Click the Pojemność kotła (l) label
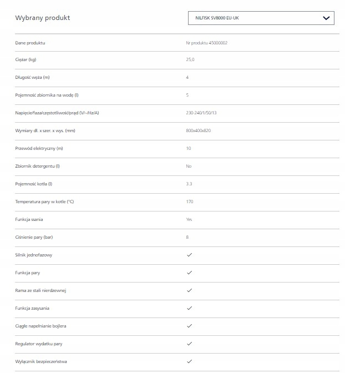 (x=33, y=184)
